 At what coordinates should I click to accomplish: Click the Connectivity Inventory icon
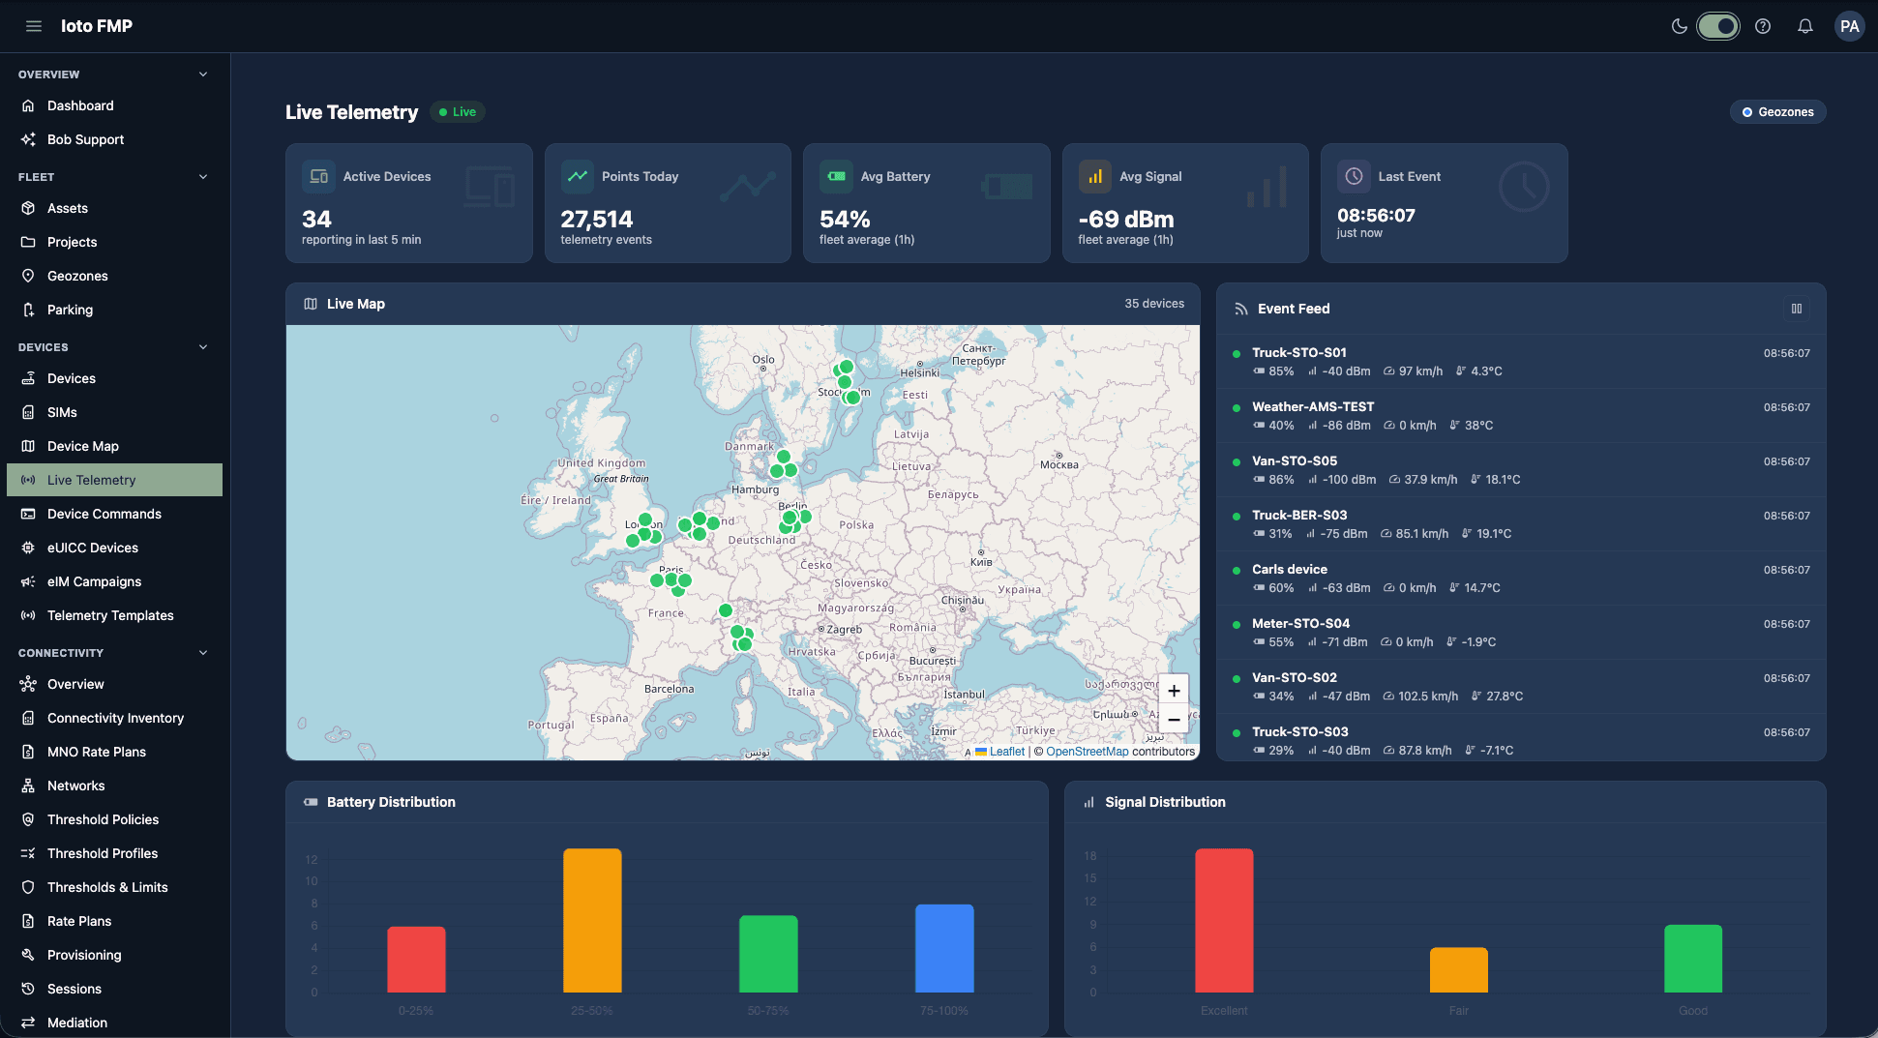(x=28, y=718)
